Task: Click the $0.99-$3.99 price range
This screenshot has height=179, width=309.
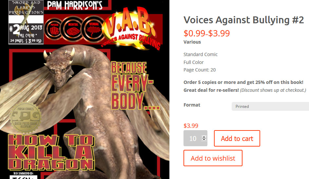Action: [206, 33]
